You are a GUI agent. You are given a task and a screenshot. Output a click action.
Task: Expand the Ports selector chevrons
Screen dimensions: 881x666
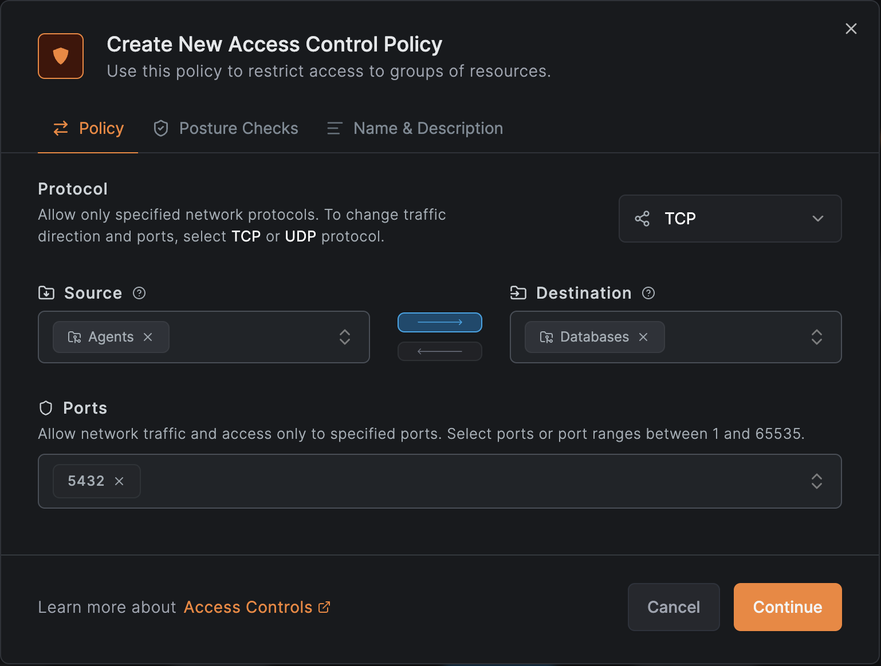(817, 481)
